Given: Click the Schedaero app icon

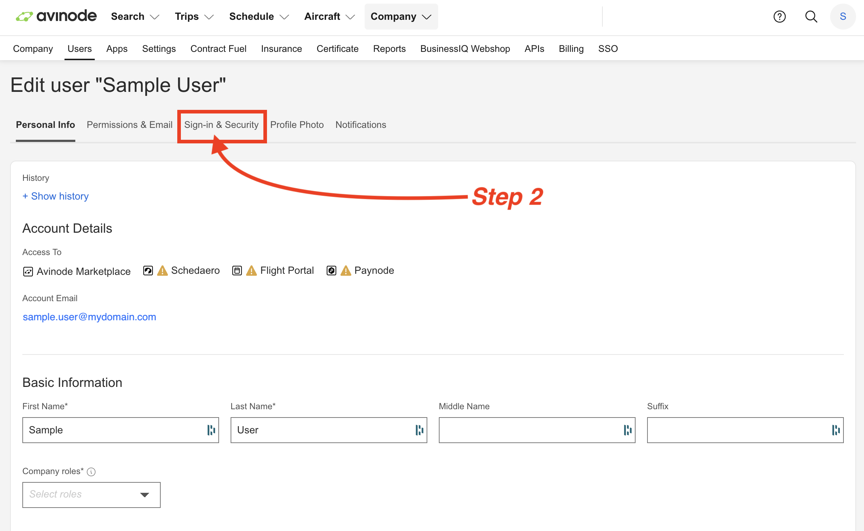Looking at the screenshot, I should pyautogui.click(x=148, y=271).
